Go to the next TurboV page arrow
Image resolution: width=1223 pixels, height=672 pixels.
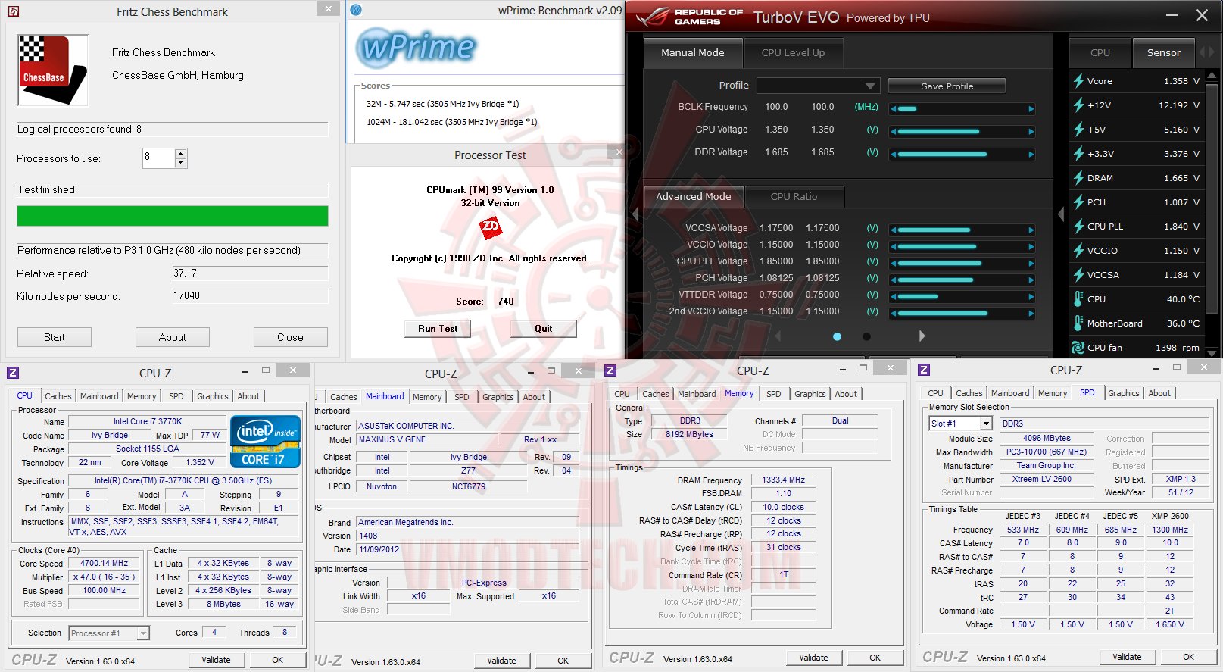coord(922,336)
